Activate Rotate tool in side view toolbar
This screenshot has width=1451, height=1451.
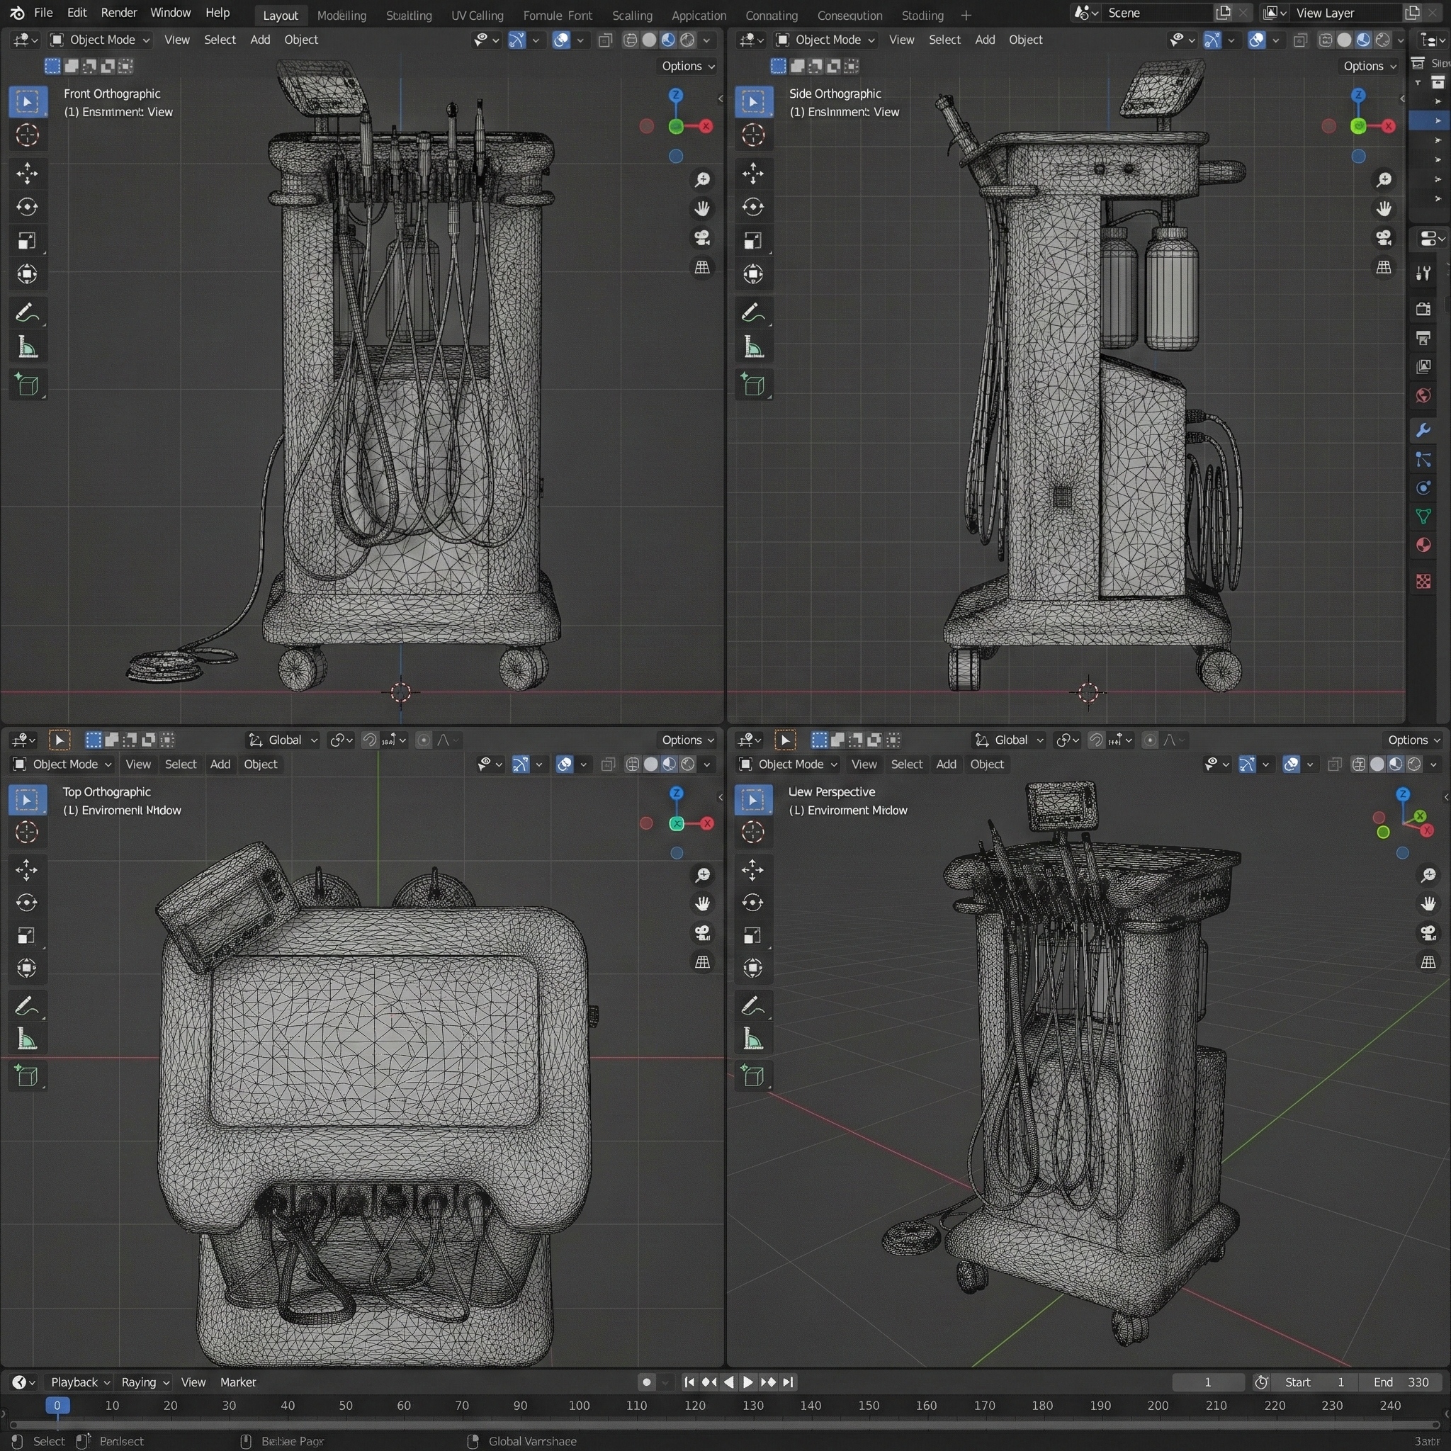click(752, 208)
